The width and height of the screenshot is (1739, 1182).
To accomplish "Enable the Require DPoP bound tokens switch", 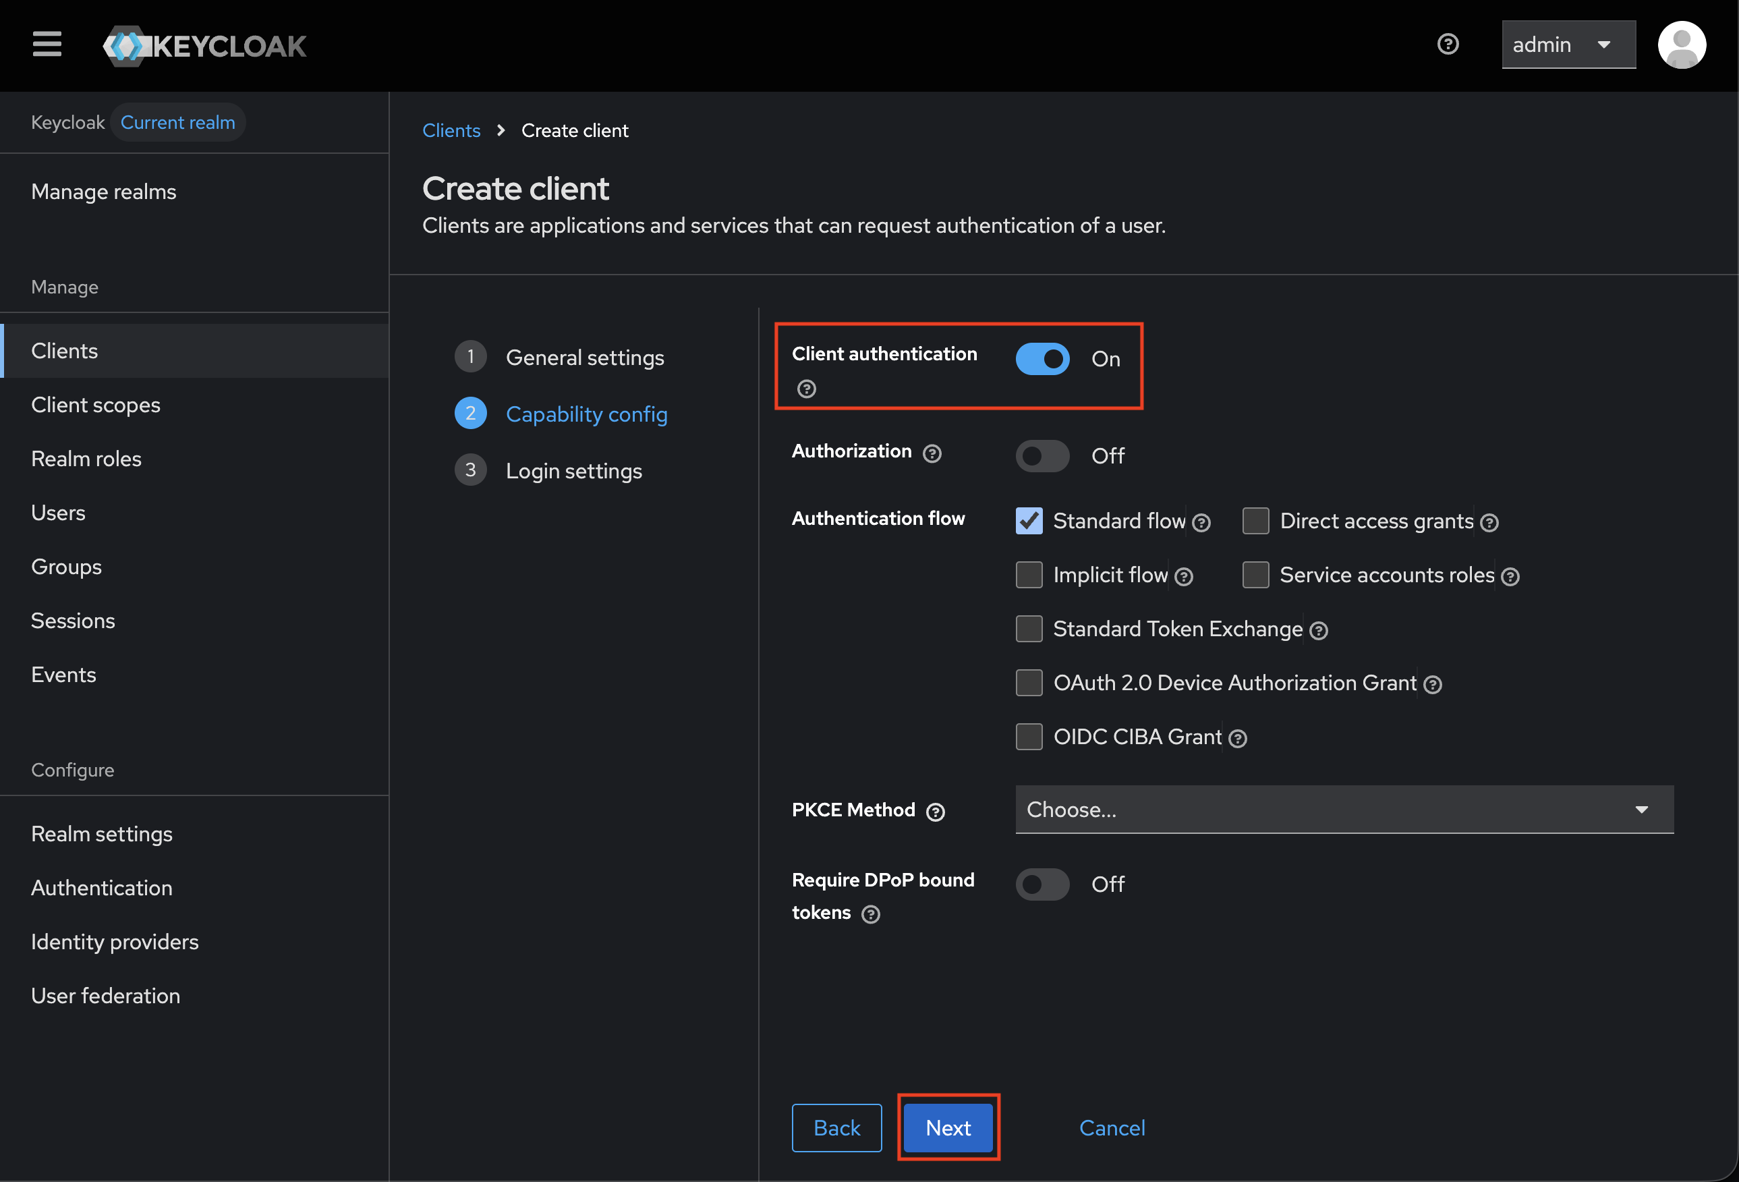I will click(x=1042, y=884).
